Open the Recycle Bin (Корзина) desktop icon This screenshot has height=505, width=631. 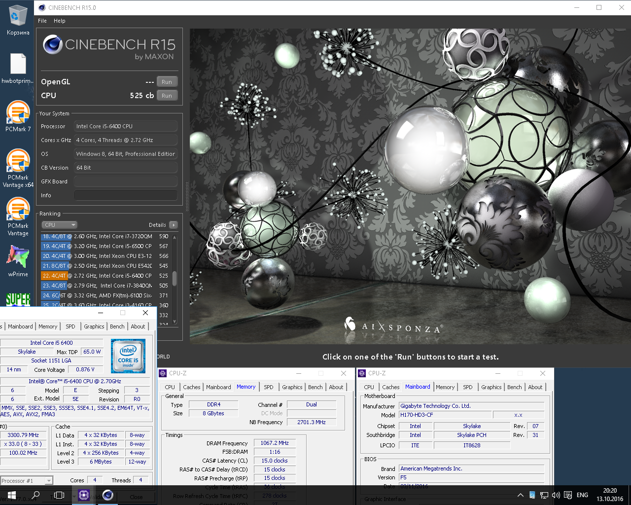click(18, 21)
